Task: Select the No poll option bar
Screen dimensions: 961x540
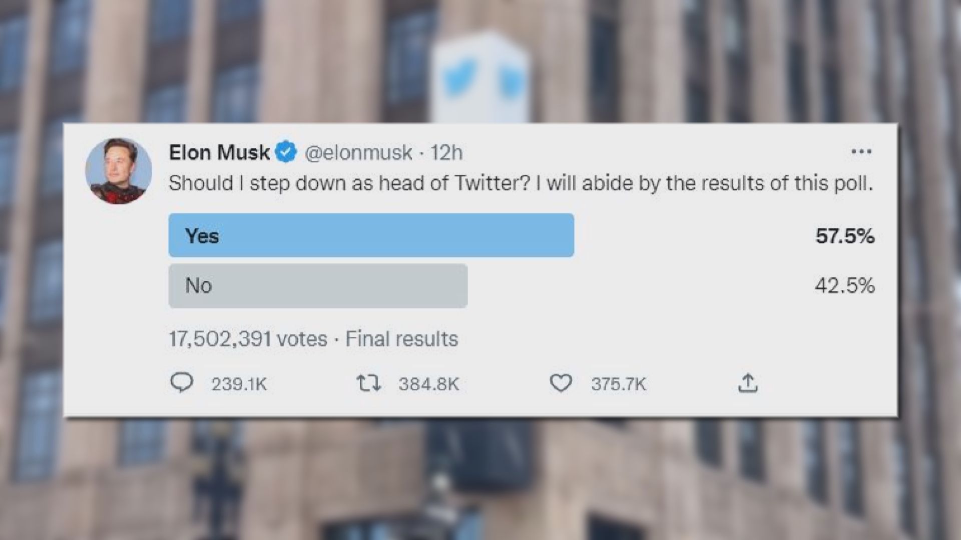Action: (x=318, y=286)
